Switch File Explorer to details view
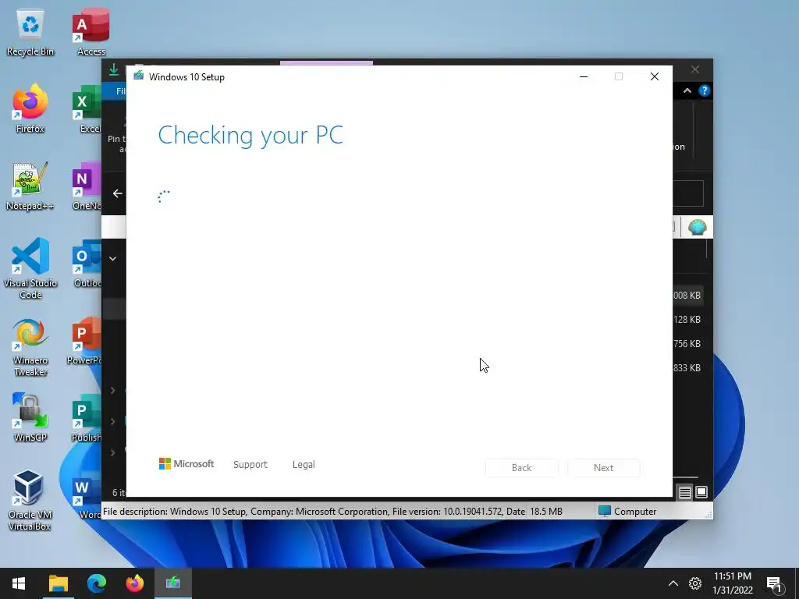 click(x=685, y=492)
